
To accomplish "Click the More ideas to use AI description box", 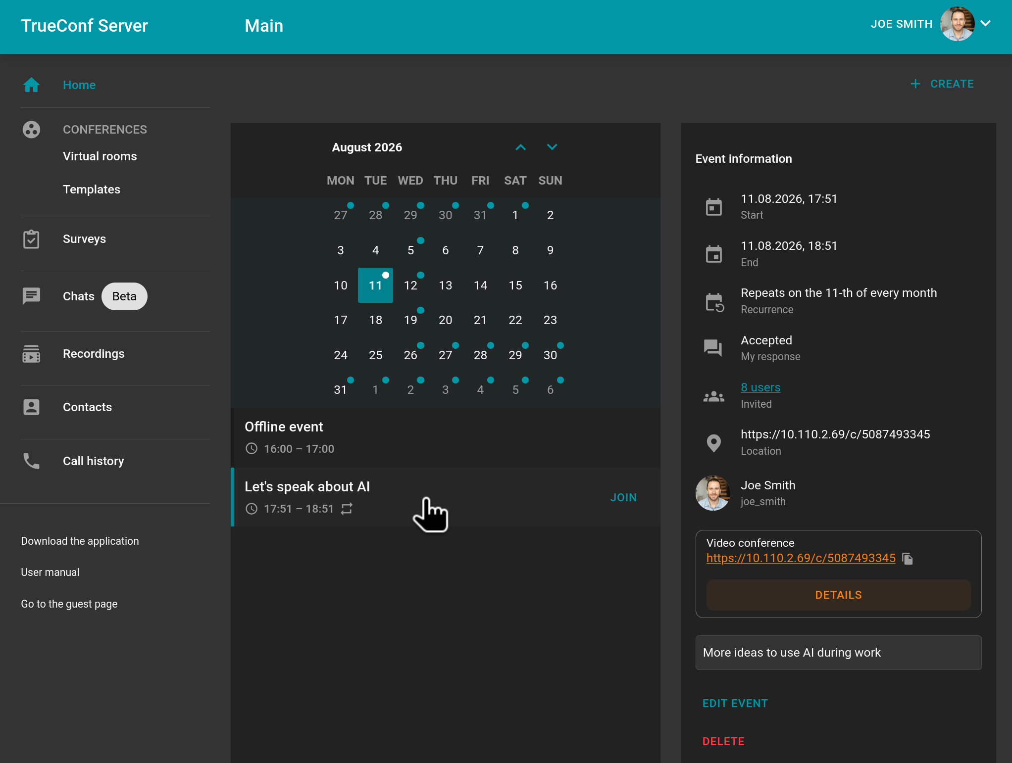I will point(838,653).
